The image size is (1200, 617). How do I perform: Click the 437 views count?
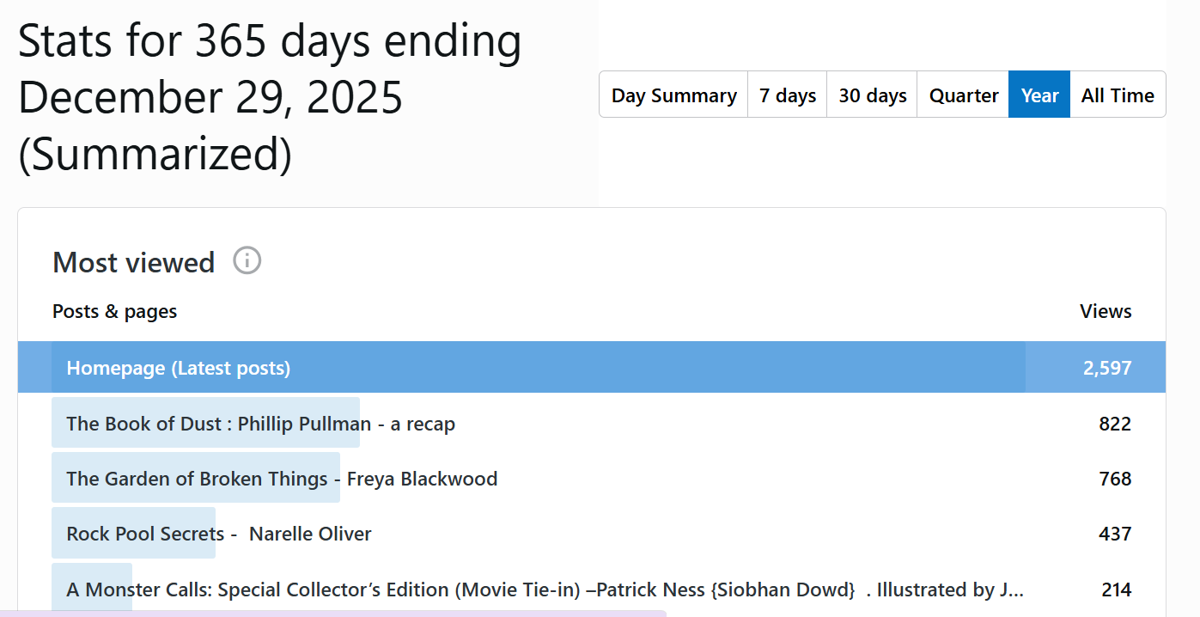click(1115, 534)
